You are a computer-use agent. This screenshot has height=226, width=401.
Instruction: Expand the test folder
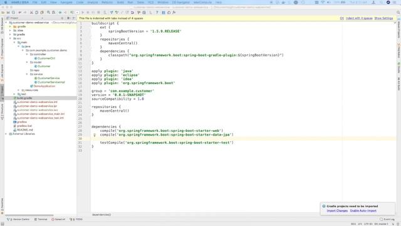[14, 94]
